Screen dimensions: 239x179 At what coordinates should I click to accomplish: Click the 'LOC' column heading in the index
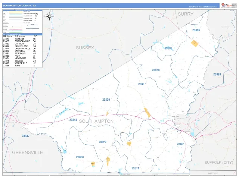pyautogui.click(x=35, y=37)
